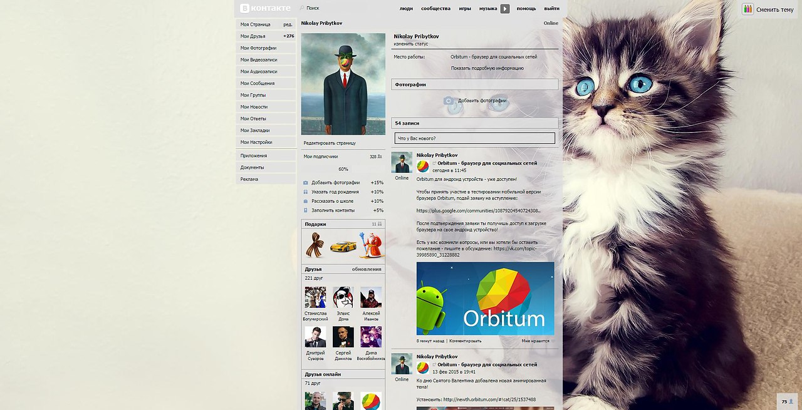Click Мне нравится on the Orbitum post
802x410 pixels.
[536, 341]
